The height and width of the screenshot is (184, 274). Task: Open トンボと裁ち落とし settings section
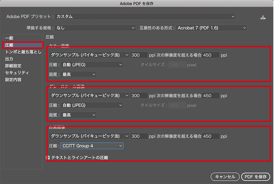coord(23,52)
